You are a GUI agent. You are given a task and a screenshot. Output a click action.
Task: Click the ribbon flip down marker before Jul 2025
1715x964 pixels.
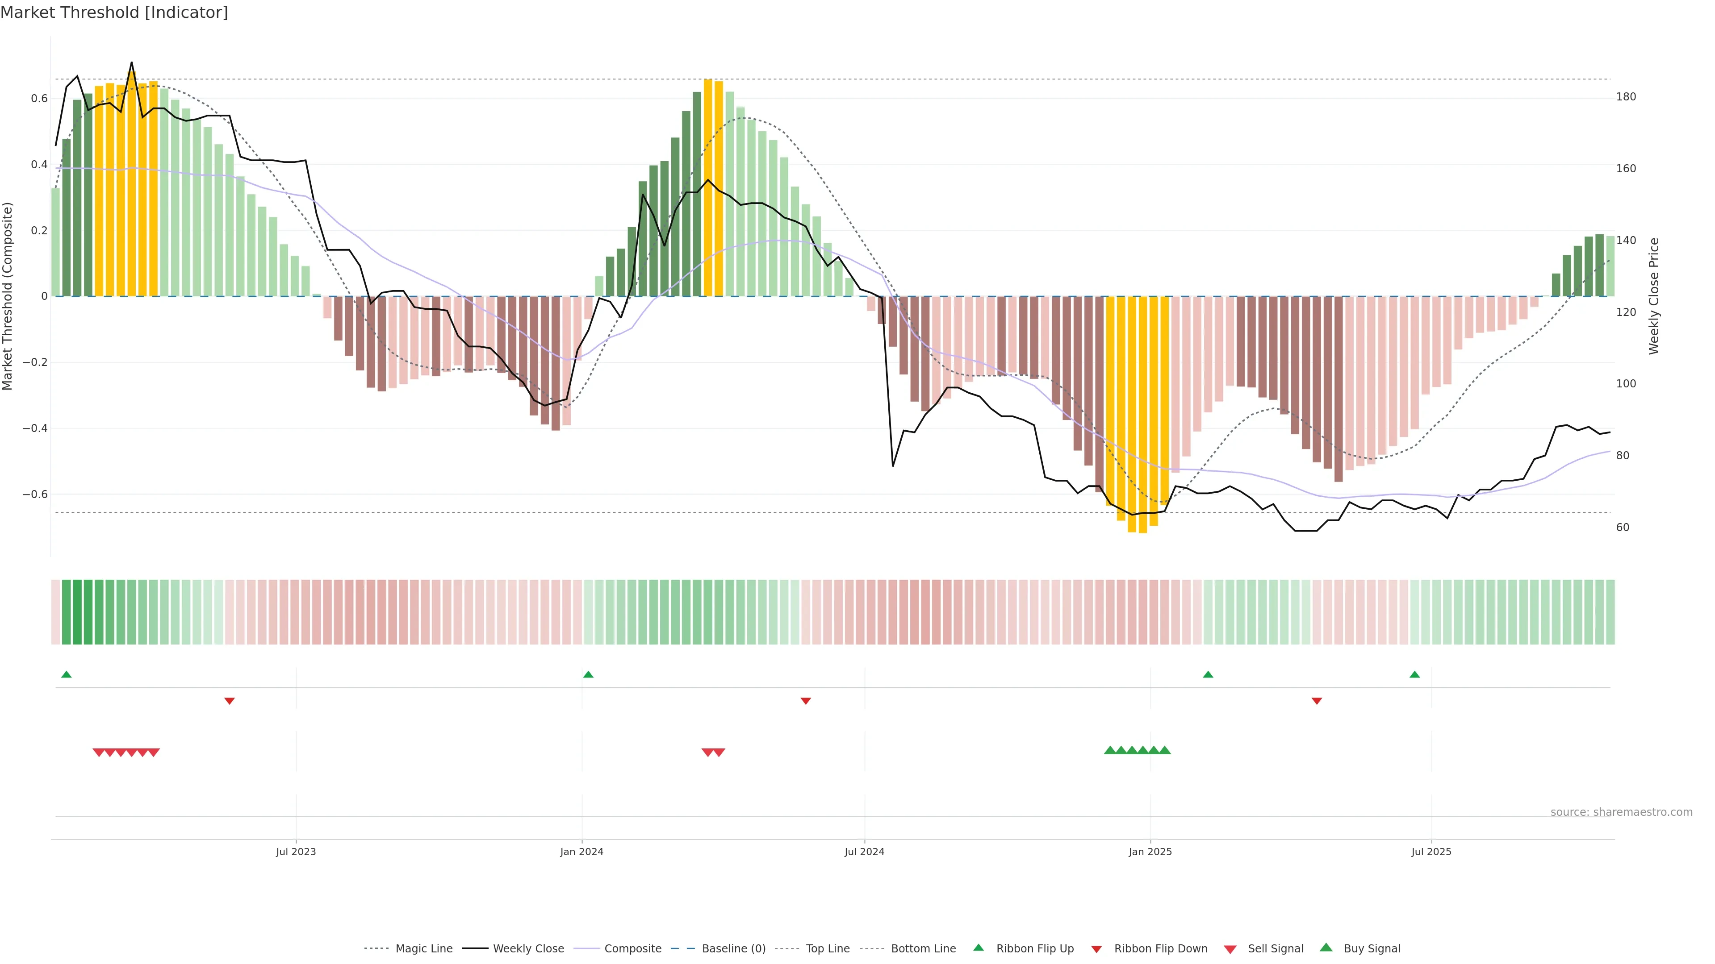click(x=1316, y=701)
